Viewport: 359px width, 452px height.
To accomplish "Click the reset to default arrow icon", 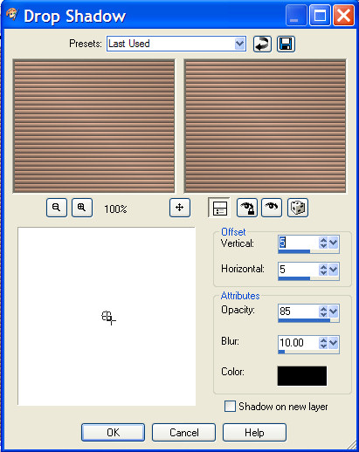I will (262, 45).
